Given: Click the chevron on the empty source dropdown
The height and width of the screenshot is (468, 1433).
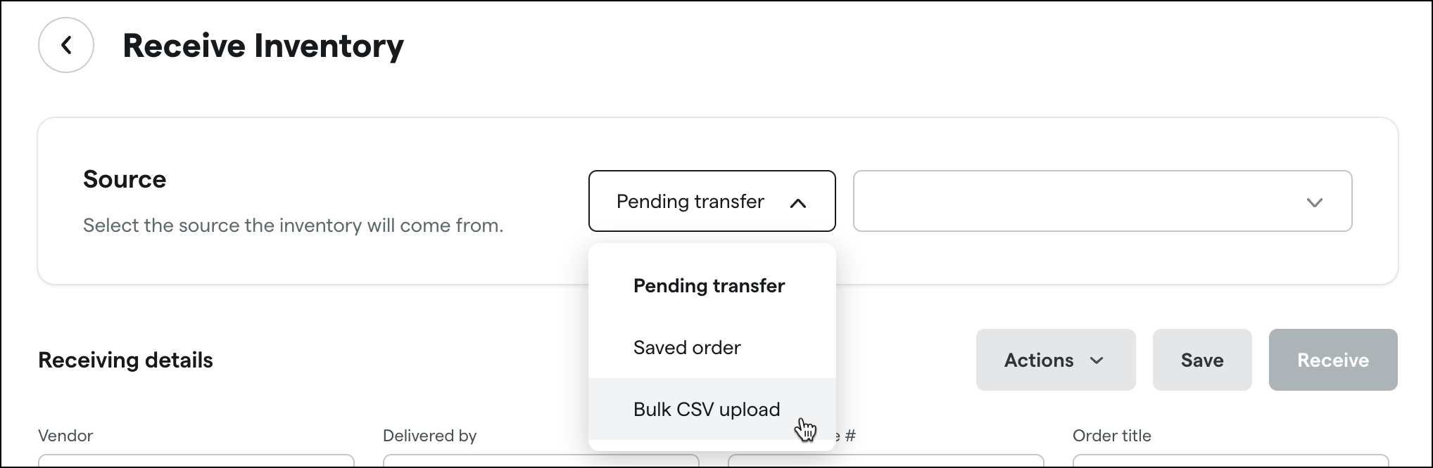Looking at the screenshot, I should 1313,204.
